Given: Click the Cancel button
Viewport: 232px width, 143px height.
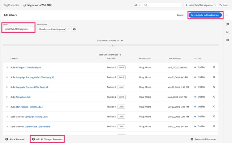Looking at the screenshot, I should tap(180, 15).
